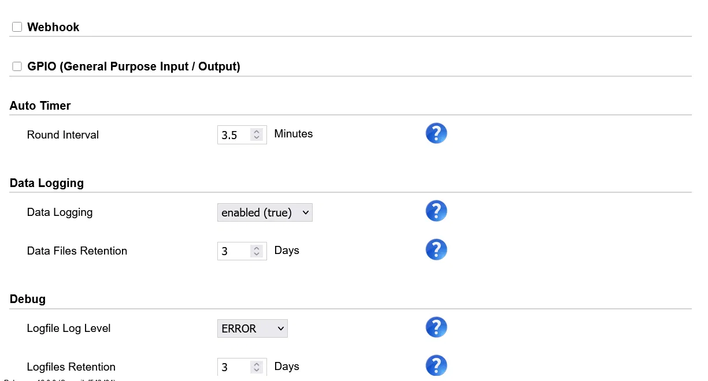This screenshot has width=708, height=381.
Task: Click help icon for Round Interval
Action: [x=436, y=133]
